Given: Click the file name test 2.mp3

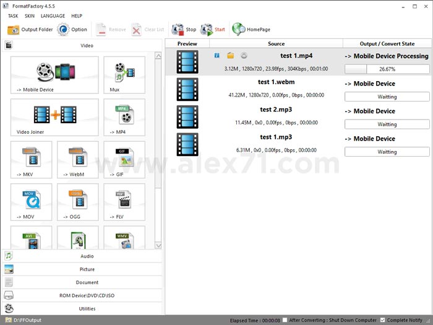Looking at the screenshot, I should [x=276, y=110].
